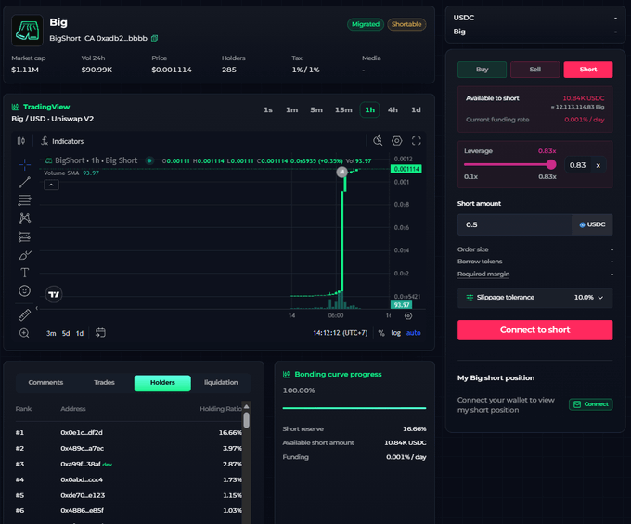
Task: Select the 15m timeframe
Action: (343, 110)
